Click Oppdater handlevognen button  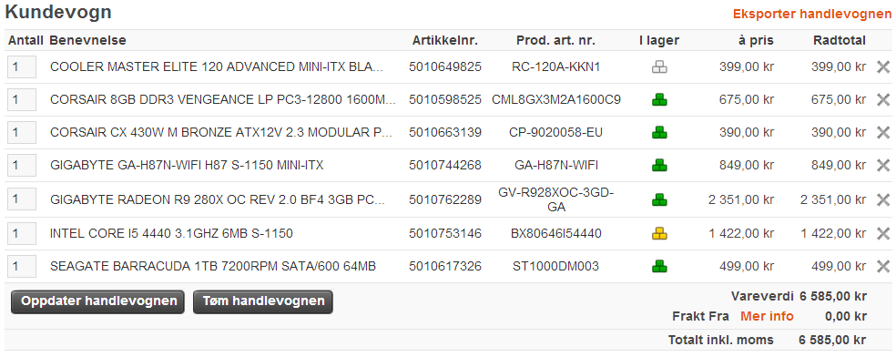click(x=97, y=301)
